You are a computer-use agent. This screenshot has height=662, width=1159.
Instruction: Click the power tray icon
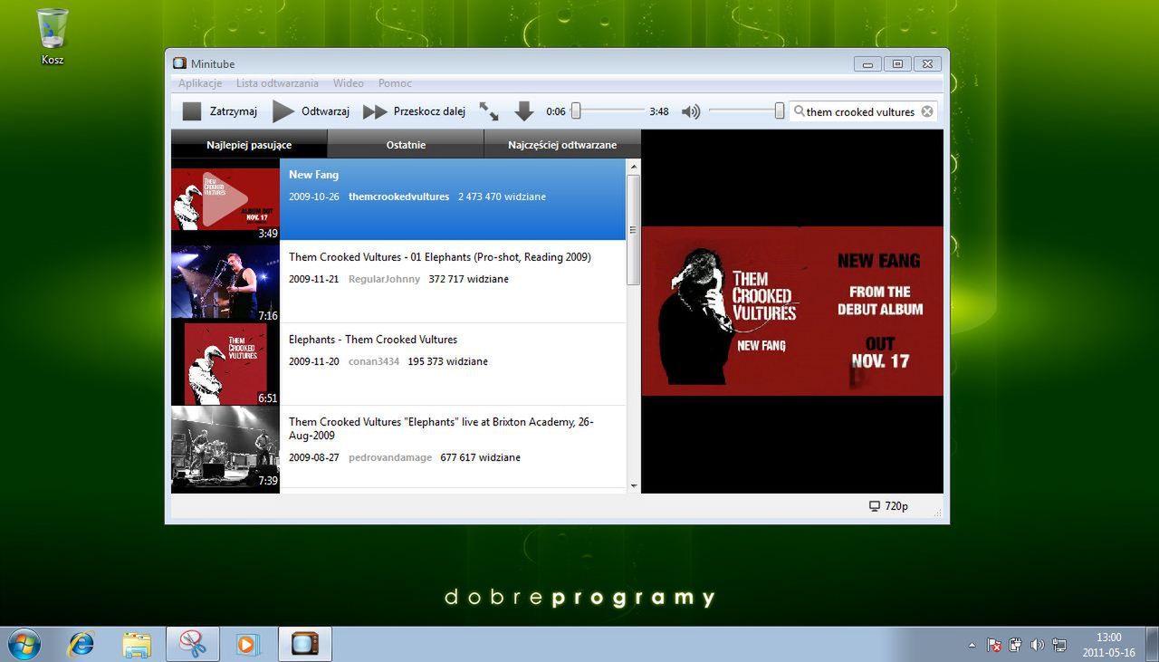[1016, 645]
